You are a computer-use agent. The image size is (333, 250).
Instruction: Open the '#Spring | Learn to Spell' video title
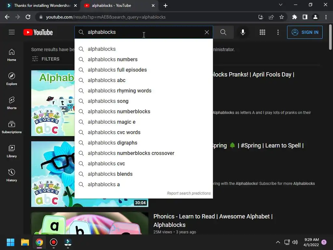click(x=258, y=146)
